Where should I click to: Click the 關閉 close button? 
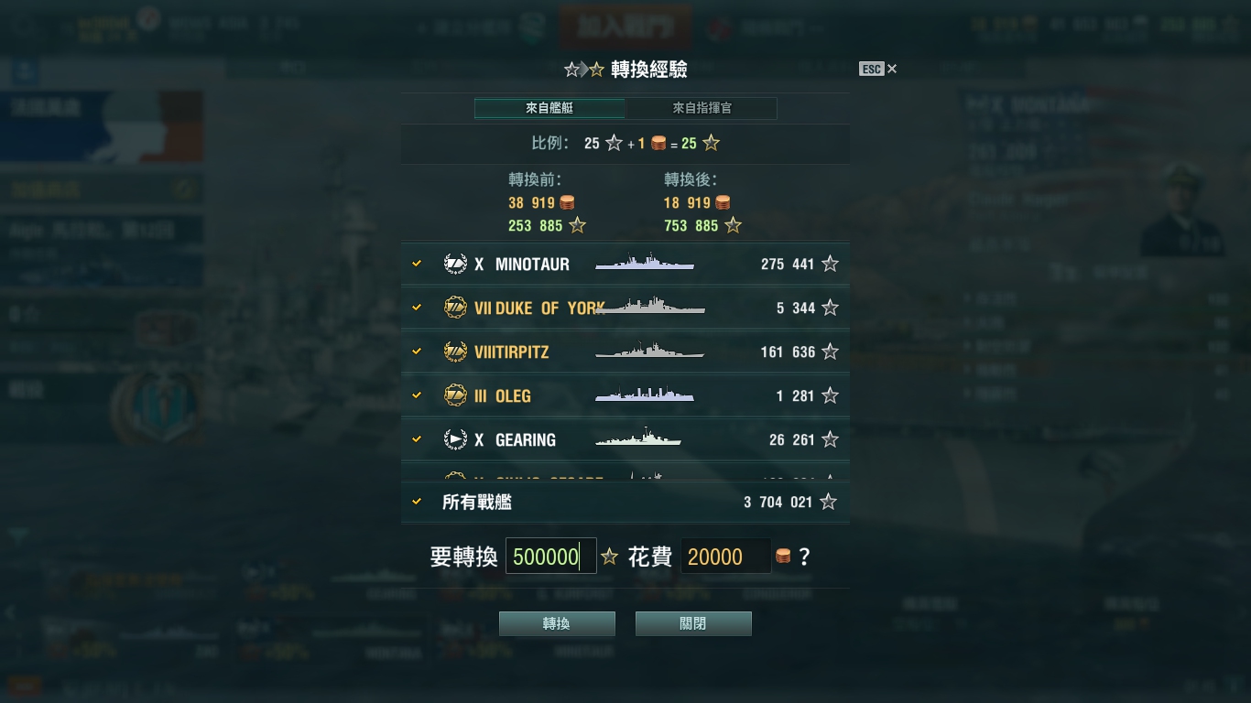tap(693, 623)
